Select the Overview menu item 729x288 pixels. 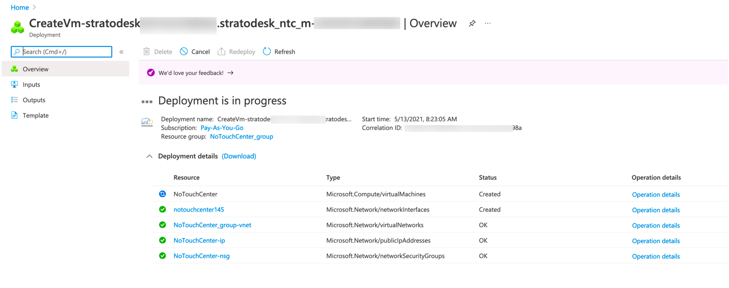click(x=66, y=69)
